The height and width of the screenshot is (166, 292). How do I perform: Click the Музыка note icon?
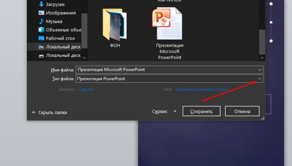point(41,21)
